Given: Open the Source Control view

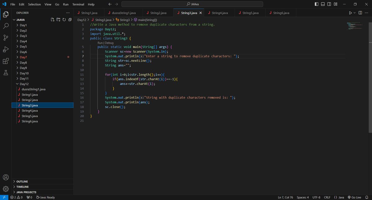Looking at the screenshot, I should tap(6, 38).
